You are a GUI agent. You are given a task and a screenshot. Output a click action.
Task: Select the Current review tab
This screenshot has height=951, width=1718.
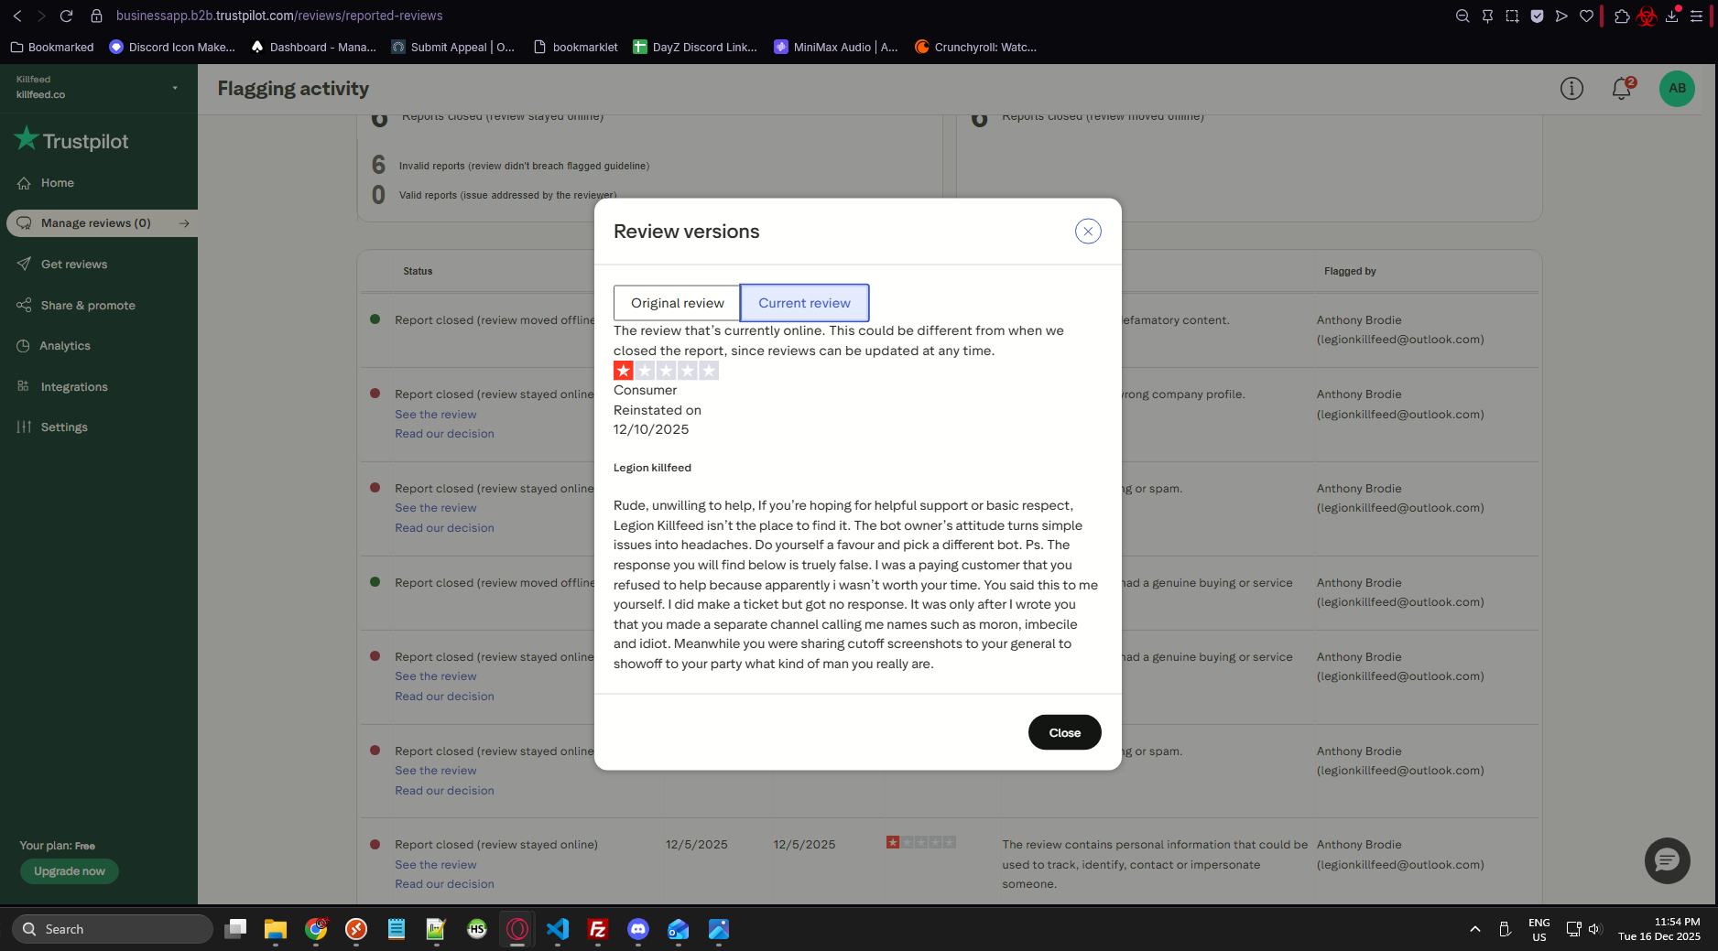pyautogui.click(x=804, y=303)
